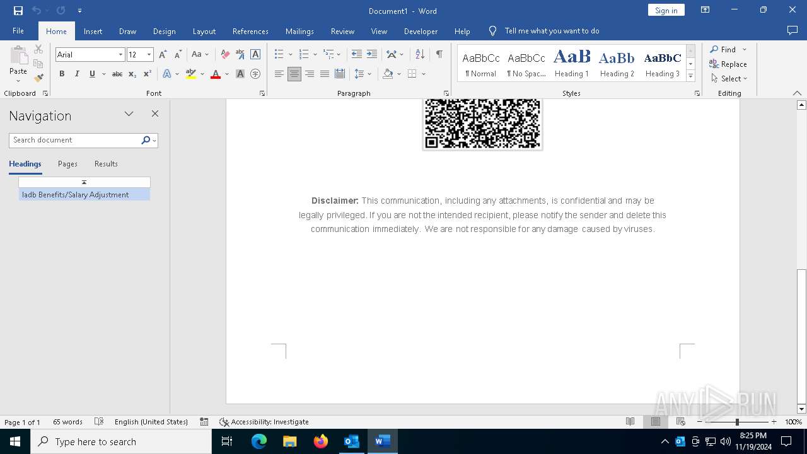Open the font size 12 dropdown
This screenshot has height=454, width=807.
[x=149, y=55]
